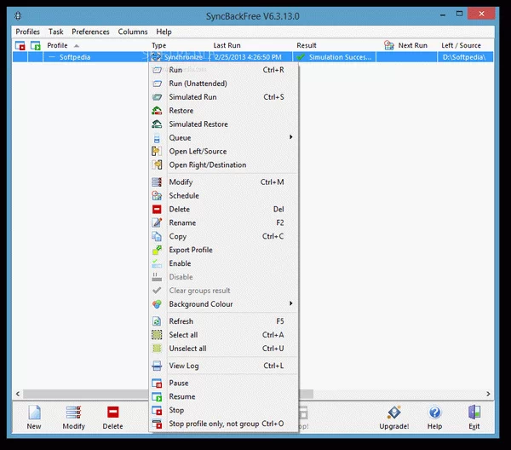Choose Simulated Run from context menu

[x=192, y=97]
